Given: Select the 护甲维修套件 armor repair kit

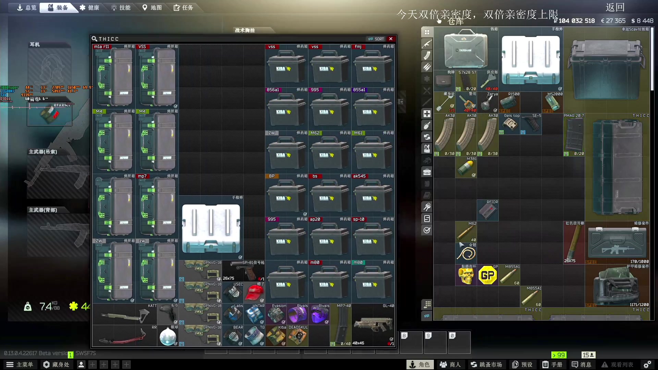Looking at the screenshot, I should pos(617,285).
